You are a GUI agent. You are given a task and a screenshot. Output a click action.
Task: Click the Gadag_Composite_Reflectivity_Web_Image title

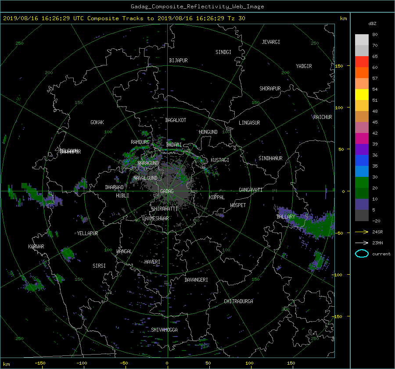(197, 7)
